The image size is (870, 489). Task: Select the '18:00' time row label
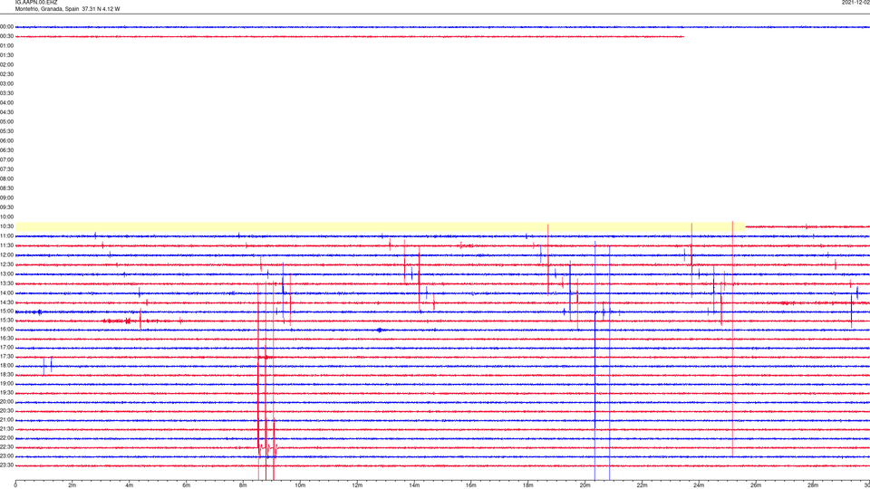(6, 365)
